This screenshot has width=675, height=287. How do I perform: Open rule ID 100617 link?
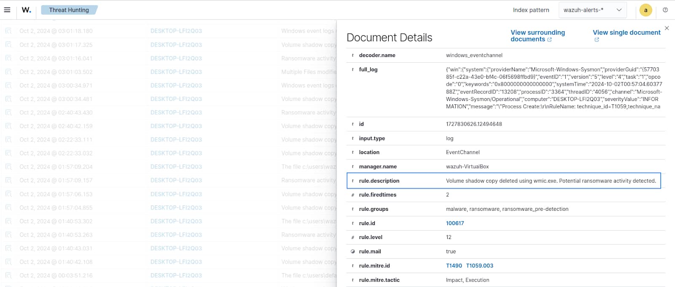click(x=455, y=223)
